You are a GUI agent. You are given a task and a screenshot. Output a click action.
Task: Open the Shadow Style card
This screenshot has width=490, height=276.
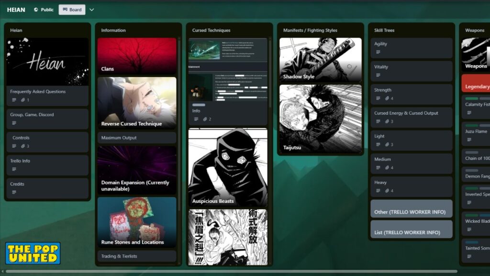(x=320, y=60)
